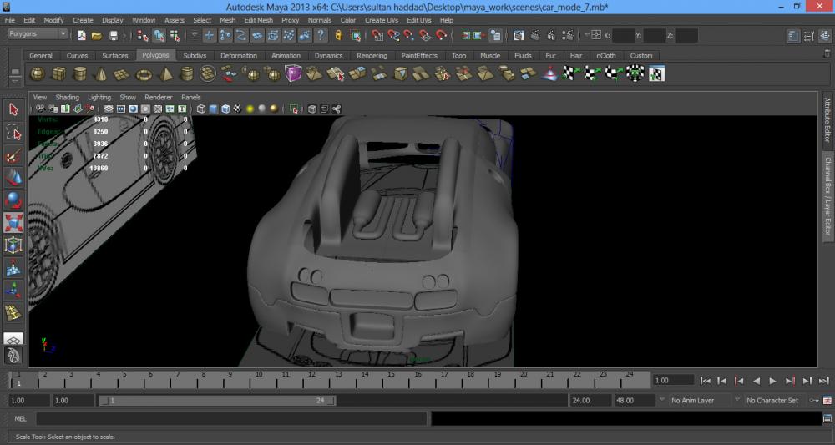835x445 pixels.
Task: Open the Edit Mesh menu
Action: pyautogui.click(x=258, y=20)
